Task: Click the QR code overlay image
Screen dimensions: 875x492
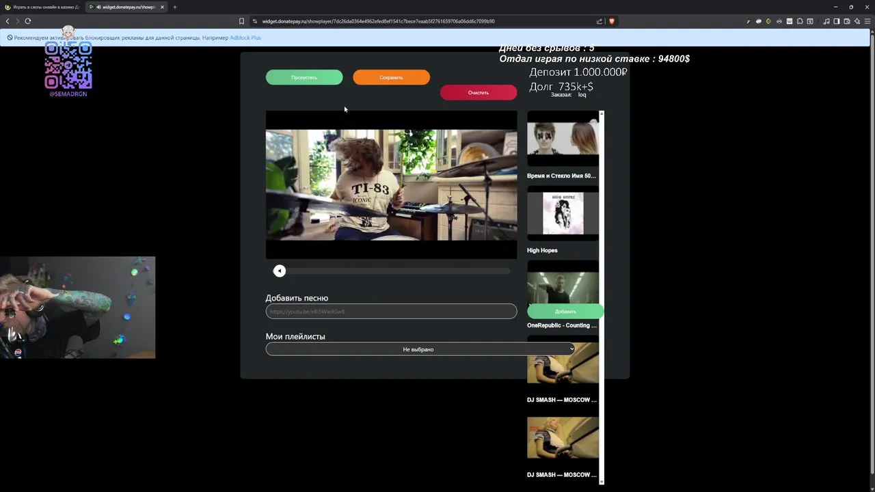Action: (x=68, y=66)
